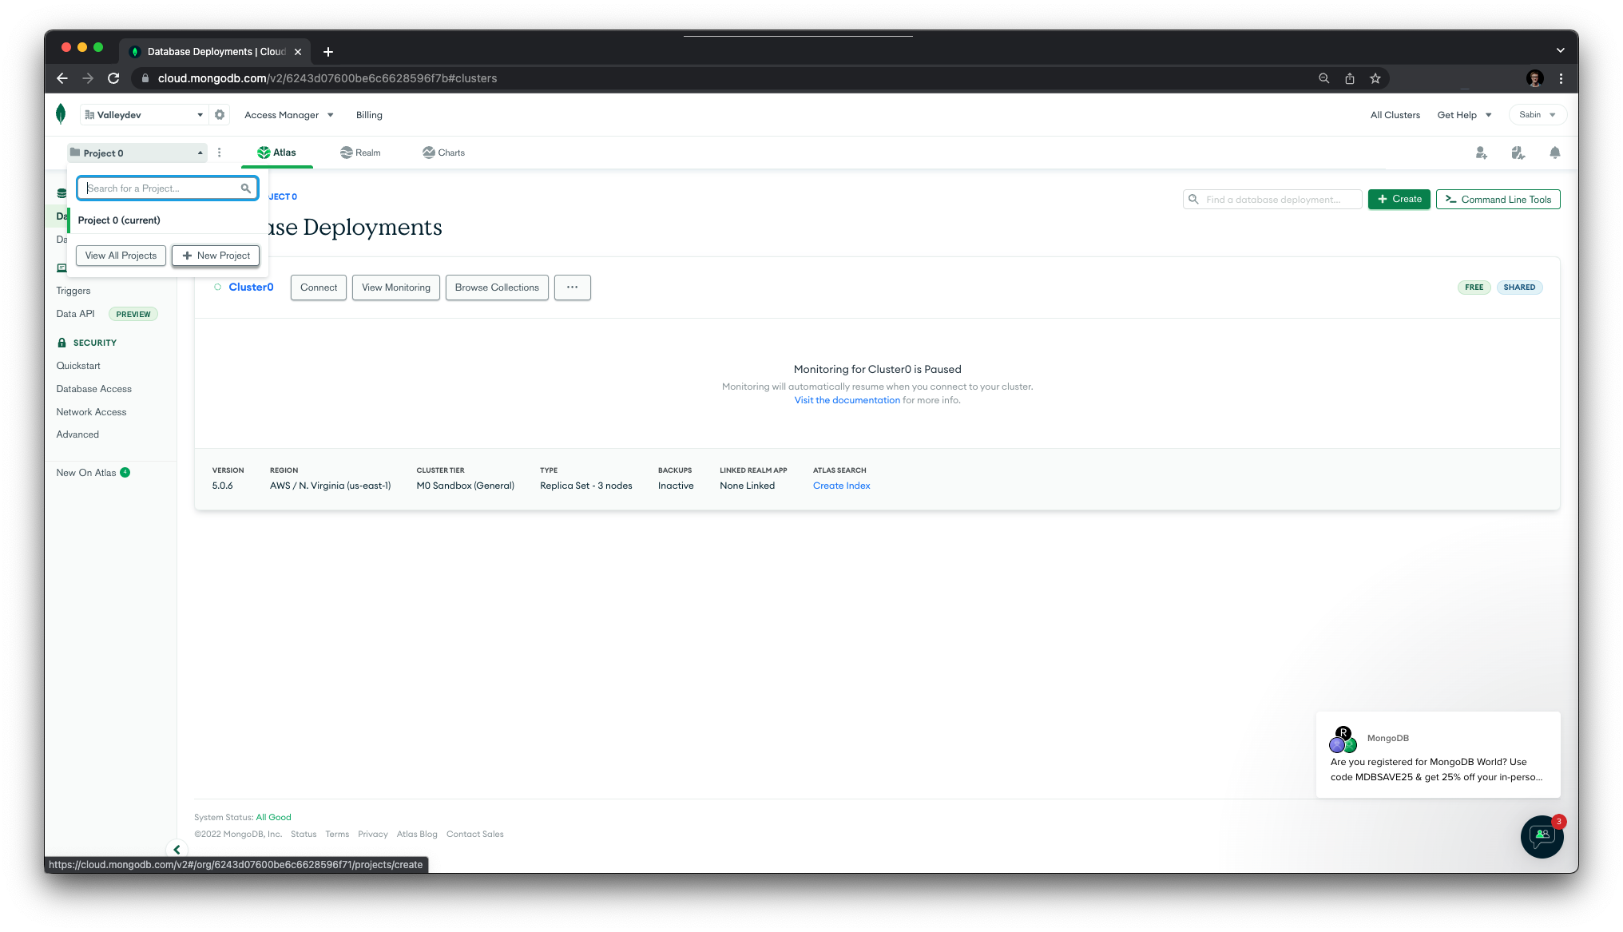This screenshot has width=1623, height=932.
Task: Click the green Create button
Action: tap(1399, 199)
